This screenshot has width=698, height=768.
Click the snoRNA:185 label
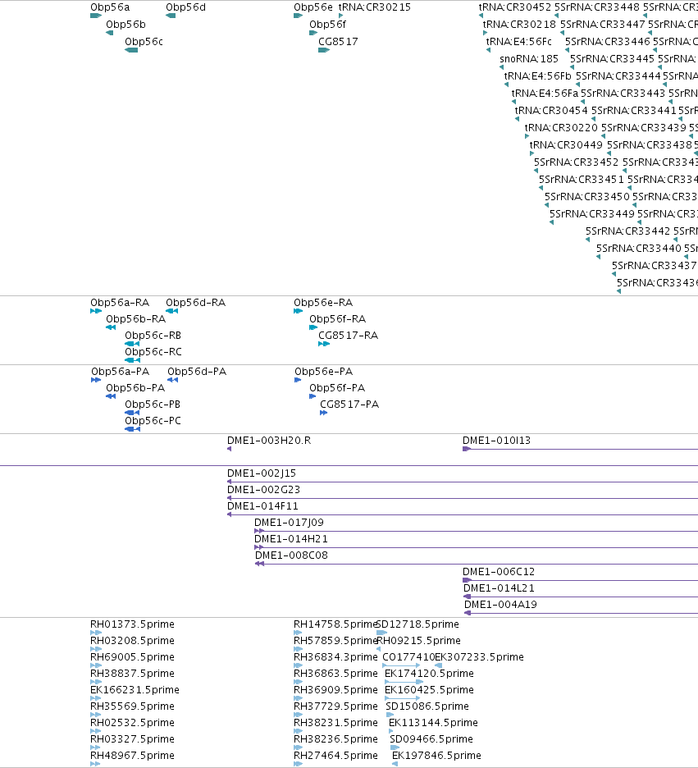pos(529,59)
